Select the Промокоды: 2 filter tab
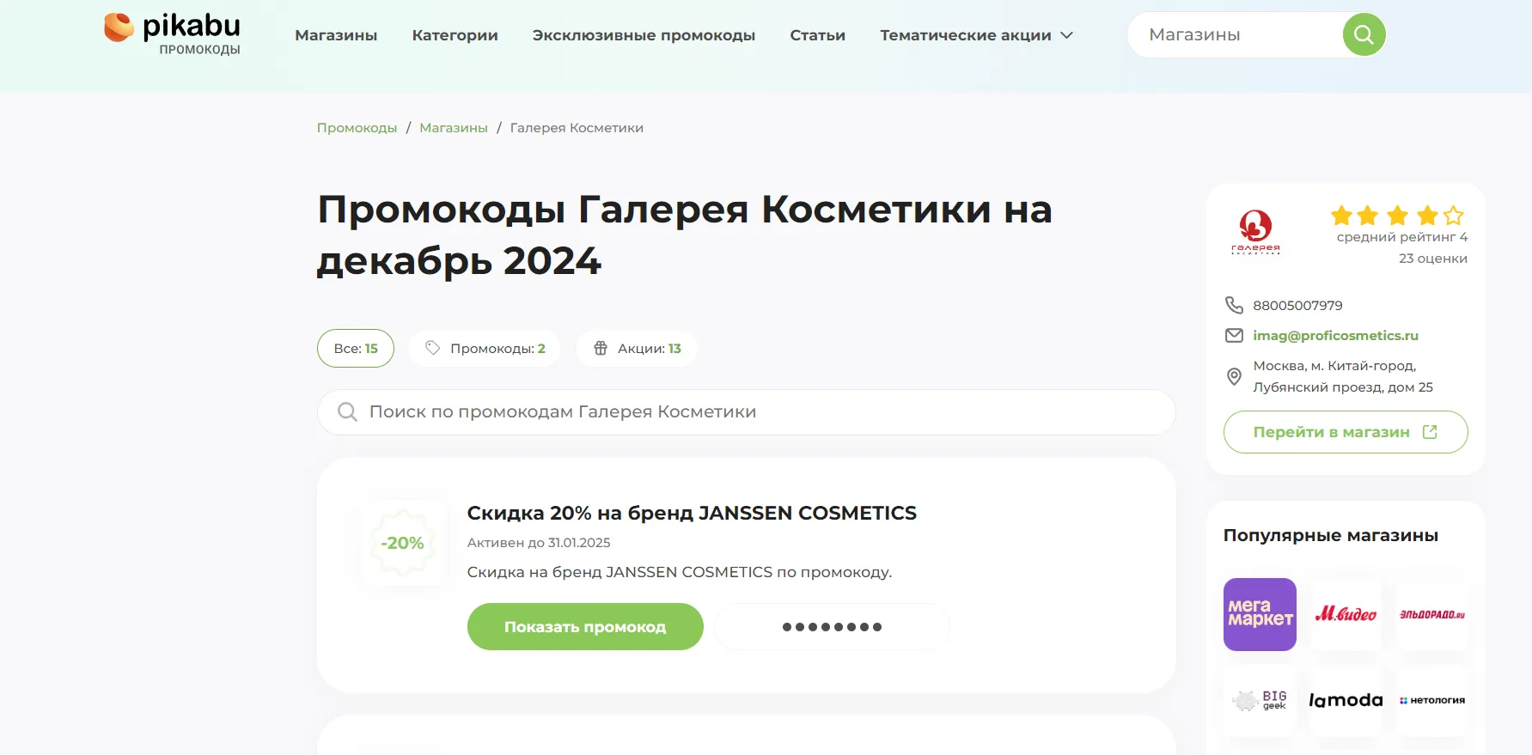The width and height of the screenshot is (1532, 755). pyautogui.click(x=485, y=348)
